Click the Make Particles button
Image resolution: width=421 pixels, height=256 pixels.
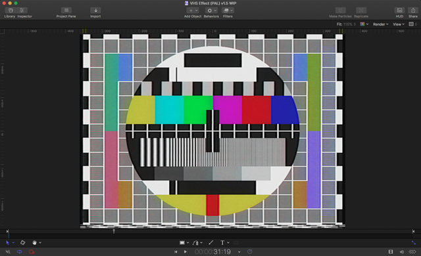pos(341,11)
